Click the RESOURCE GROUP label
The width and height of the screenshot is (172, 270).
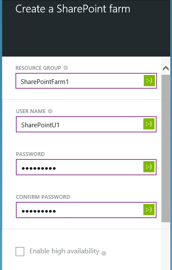click(x=38, y=68)
